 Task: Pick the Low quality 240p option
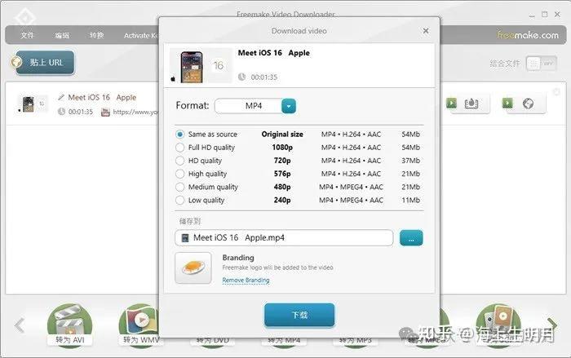180,200
